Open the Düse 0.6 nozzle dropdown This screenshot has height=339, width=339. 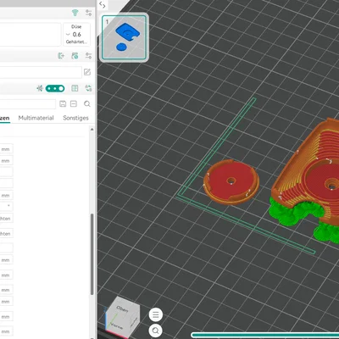coord(76,35)
